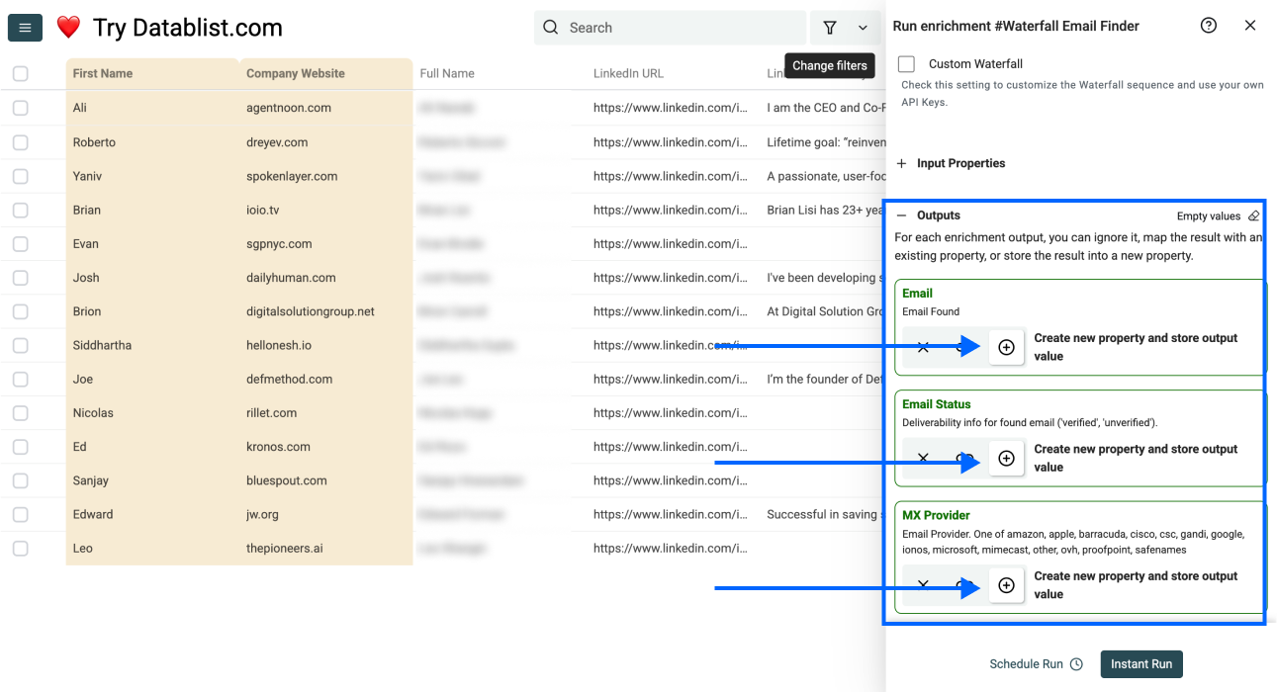
Task: Select the checkbox for Ali row
Action: [x=21, y=108]
